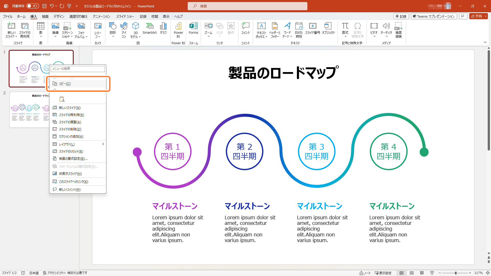Toggle the ノート pane in status bar
The image size is (491, 276).
[365, 273]
